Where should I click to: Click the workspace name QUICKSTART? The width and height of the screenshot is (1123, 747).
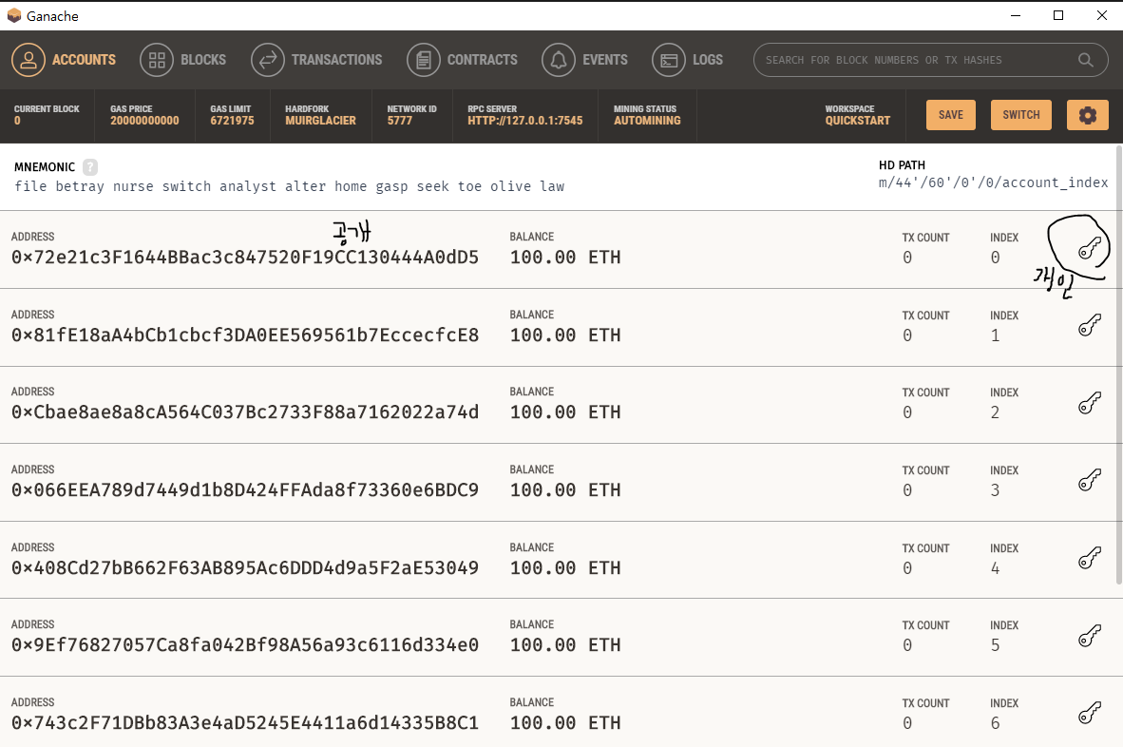[x=857, y=121]
